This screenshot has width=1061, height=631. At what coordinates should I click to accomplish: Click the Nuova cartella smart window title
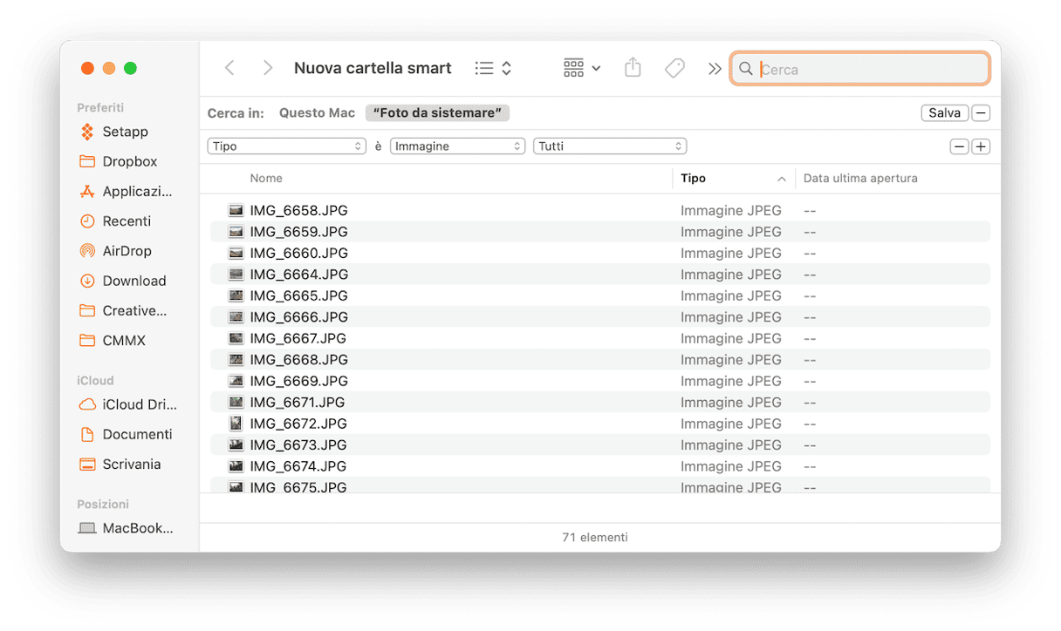coord(373,68)
